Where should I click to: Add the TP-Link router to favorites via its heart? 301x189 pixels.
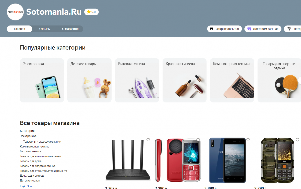pos(148,140)
